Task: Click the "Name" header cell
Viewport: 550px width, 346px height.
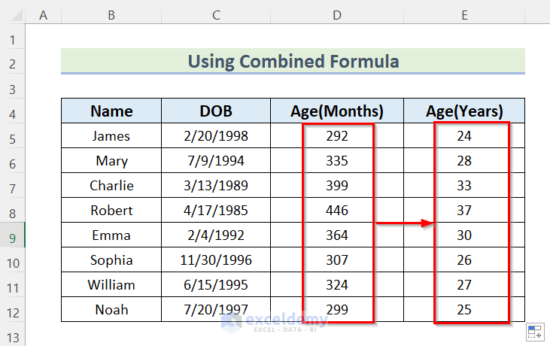Action: click(111, 111)
